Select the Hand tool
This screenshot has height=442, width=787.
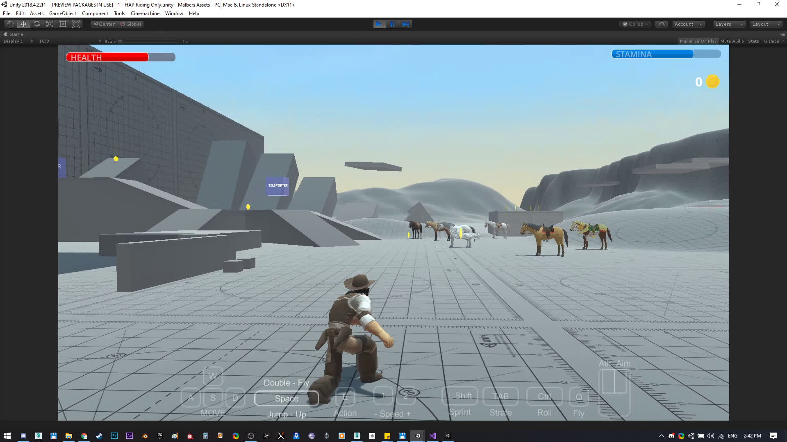pyautogui.click(x=10, y=24)
